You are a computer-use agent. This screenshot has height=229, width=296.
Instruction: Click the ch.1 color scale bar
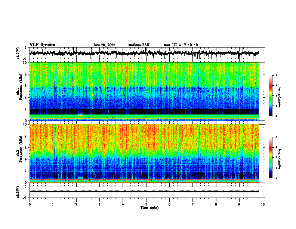click(270, 96)
